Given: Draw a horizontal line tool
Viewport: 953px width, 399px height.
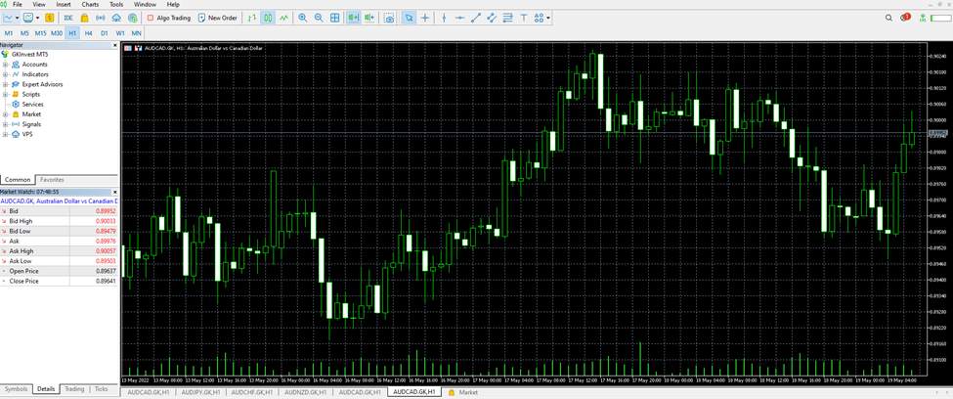Looking at the screenshot, I should click(460, 18).
